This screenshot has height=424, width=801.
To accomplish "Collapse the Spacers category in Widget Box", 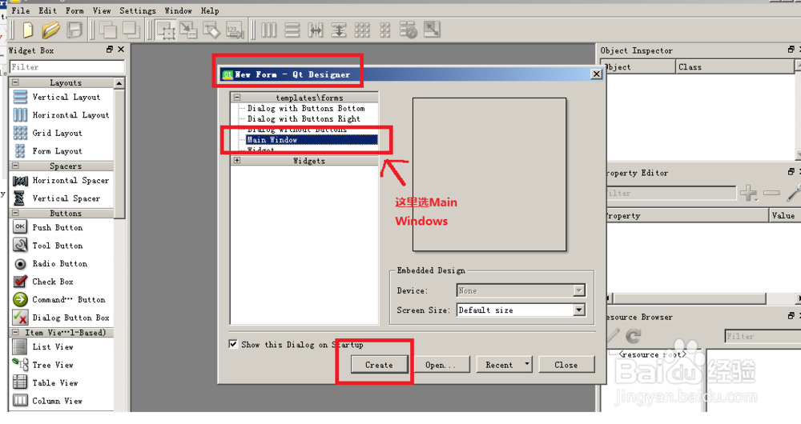I will pos(15,166).
